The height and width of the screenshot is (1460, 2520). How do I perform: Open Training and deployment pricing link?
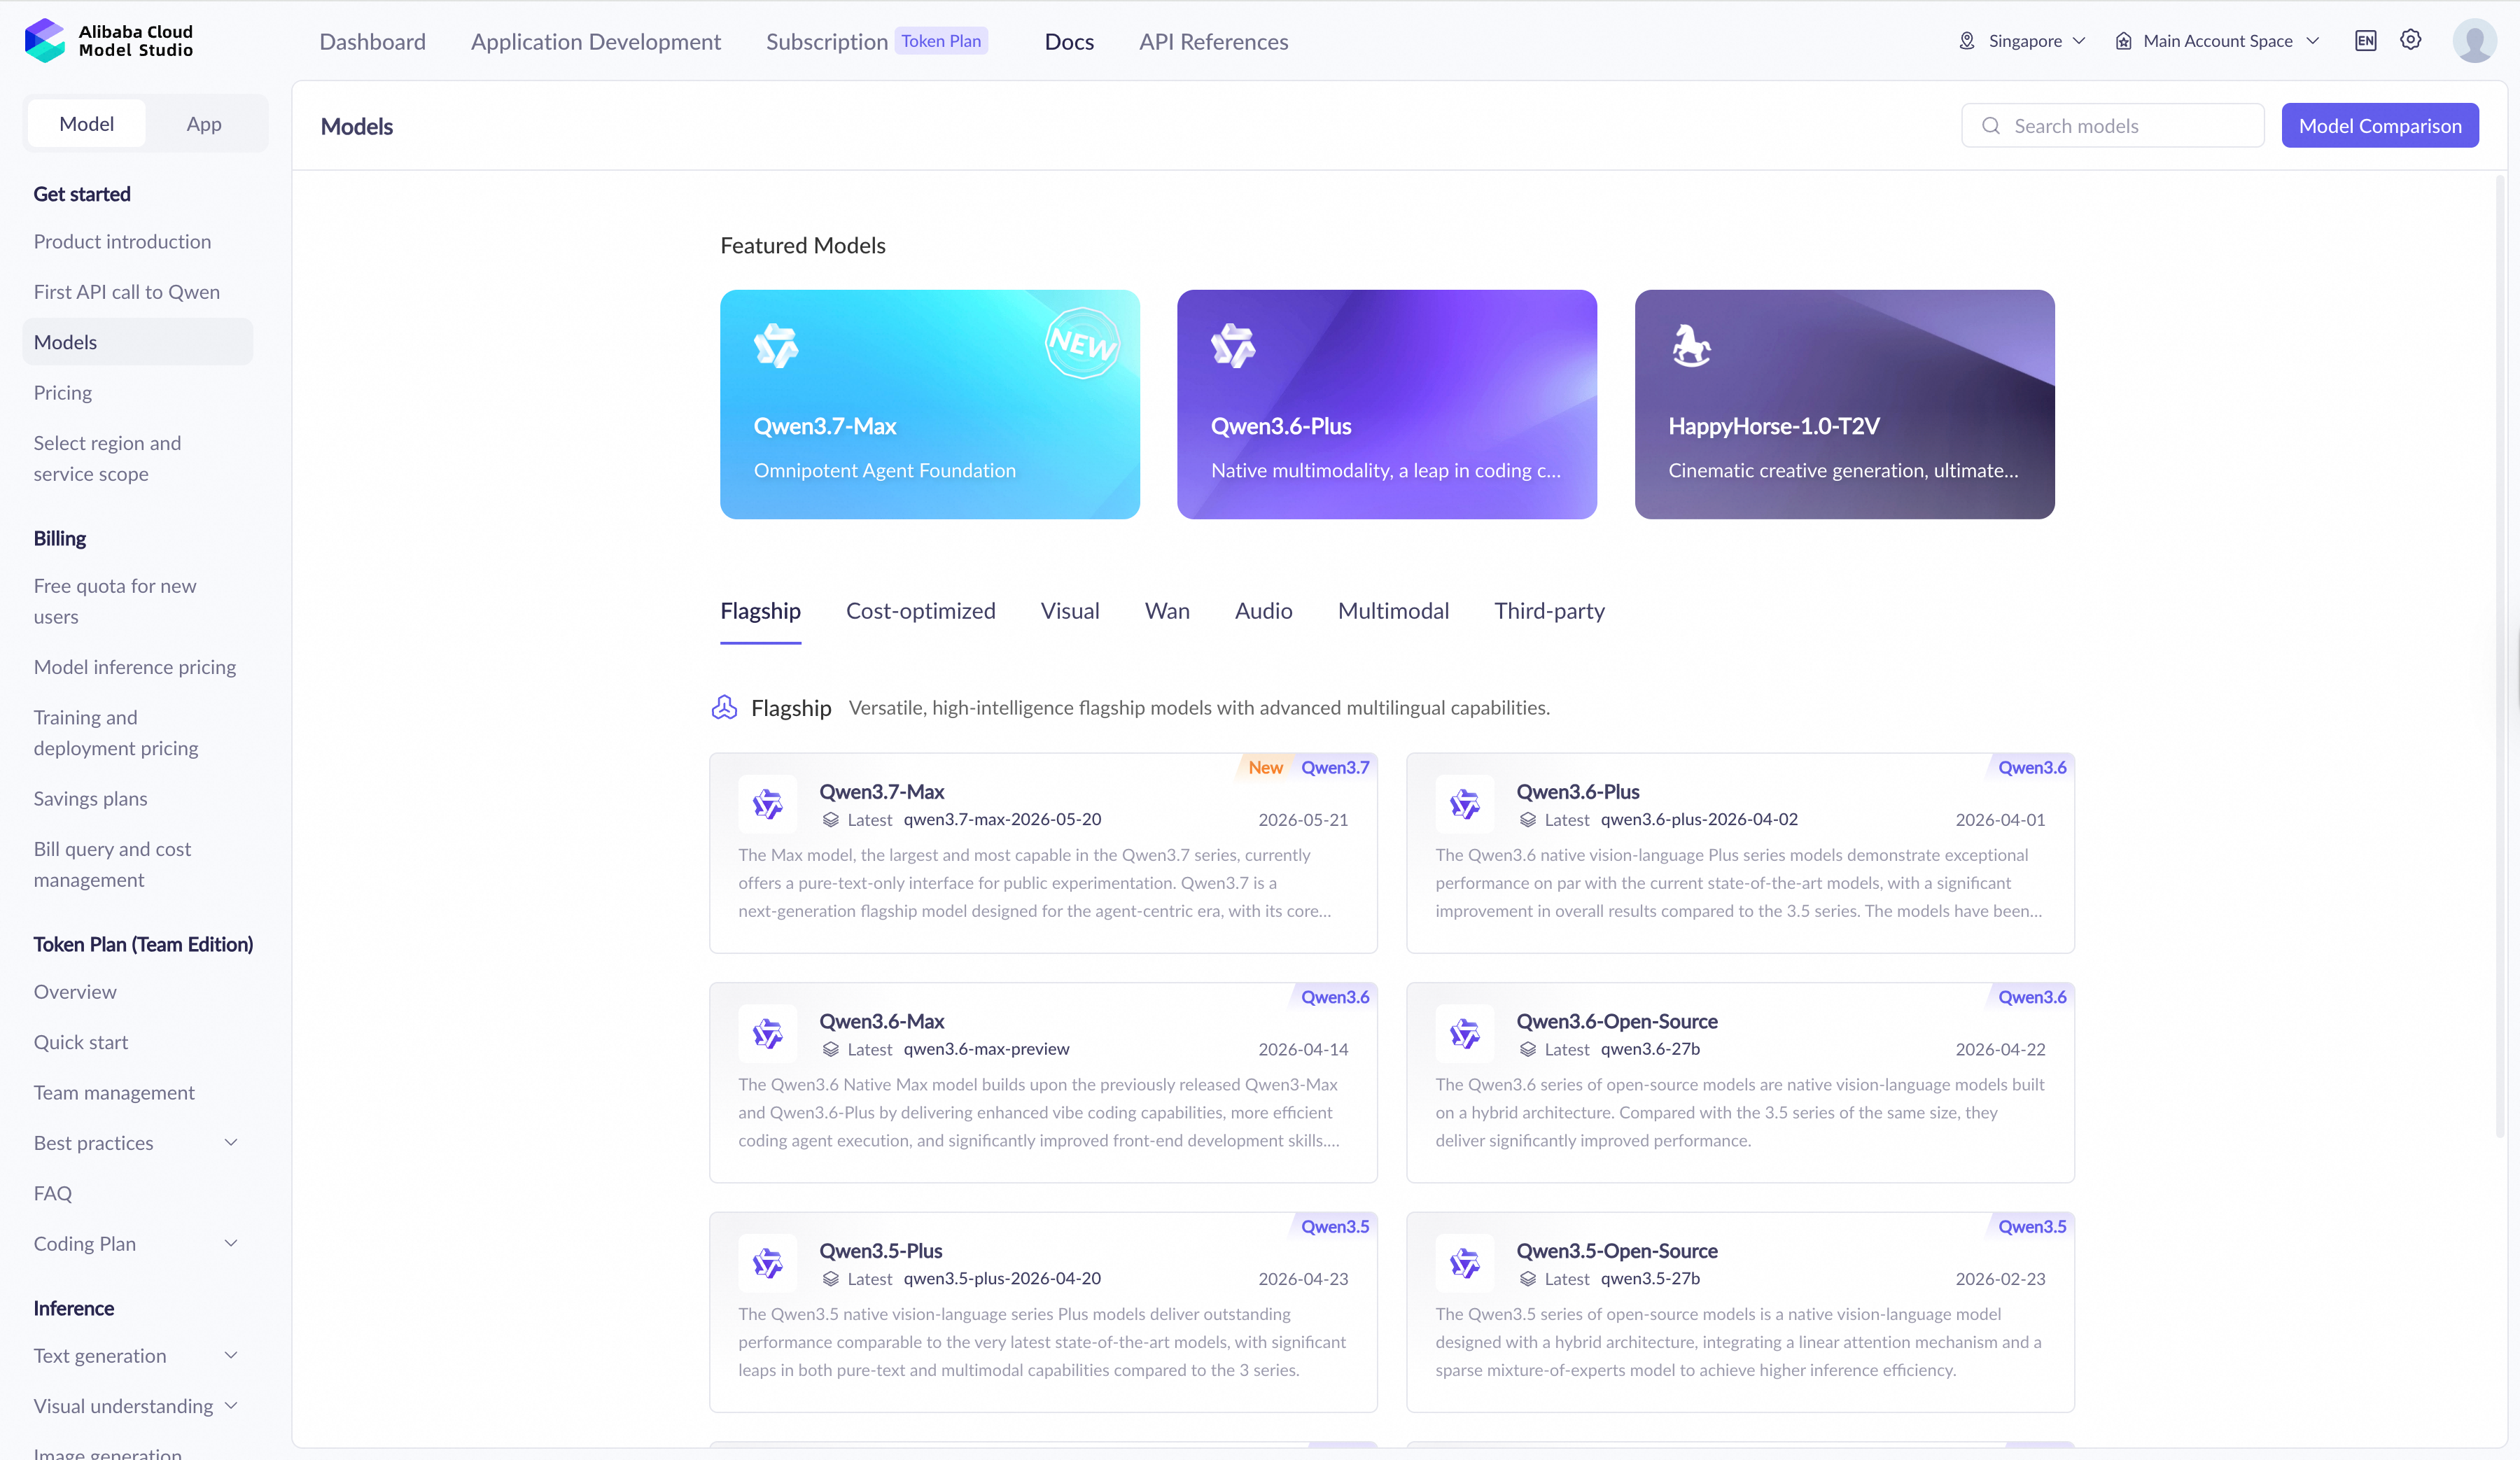pos(116,733)
